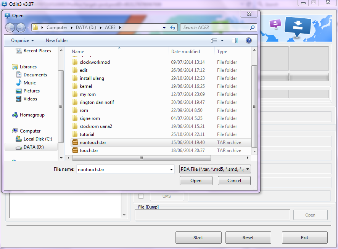Screen dimensions: 338x249
Task: Select Homegroup in navigation pane
Action: coord(28,115)
